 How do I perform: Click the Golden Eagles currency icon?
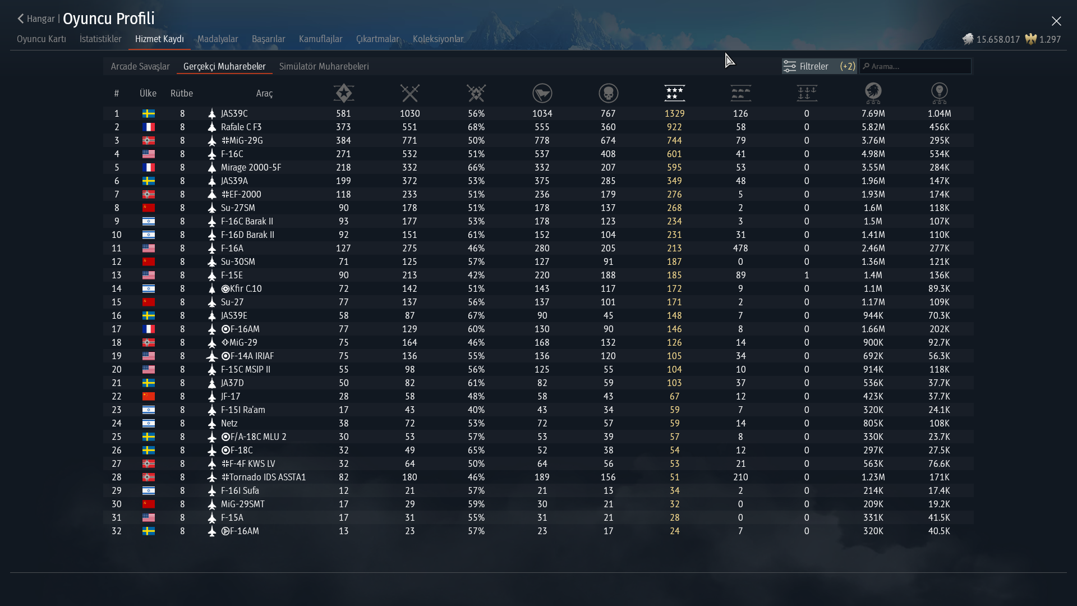1030,39
